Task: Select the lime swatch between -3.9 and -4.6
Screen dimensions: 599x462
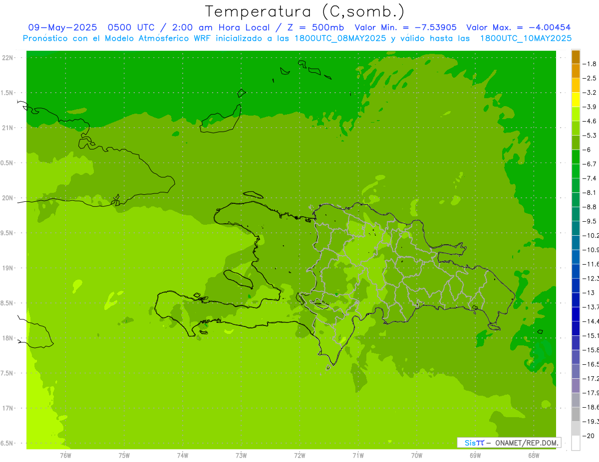Action: point(576,114)
